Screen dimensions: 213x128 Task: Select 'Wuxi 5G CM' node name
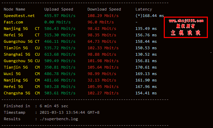pyautogui.click(x=22, y=74)
